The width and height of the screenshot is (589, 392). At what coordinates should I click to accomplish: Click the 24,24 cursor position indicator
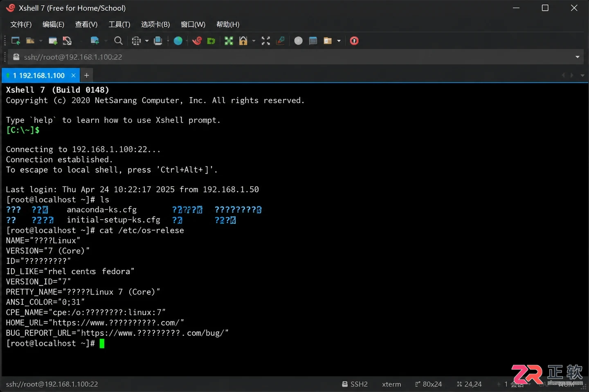point(469,384)
